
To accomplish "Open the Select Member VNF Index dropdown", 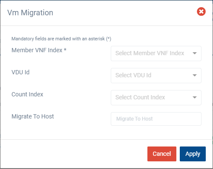I will click(156, 54).
